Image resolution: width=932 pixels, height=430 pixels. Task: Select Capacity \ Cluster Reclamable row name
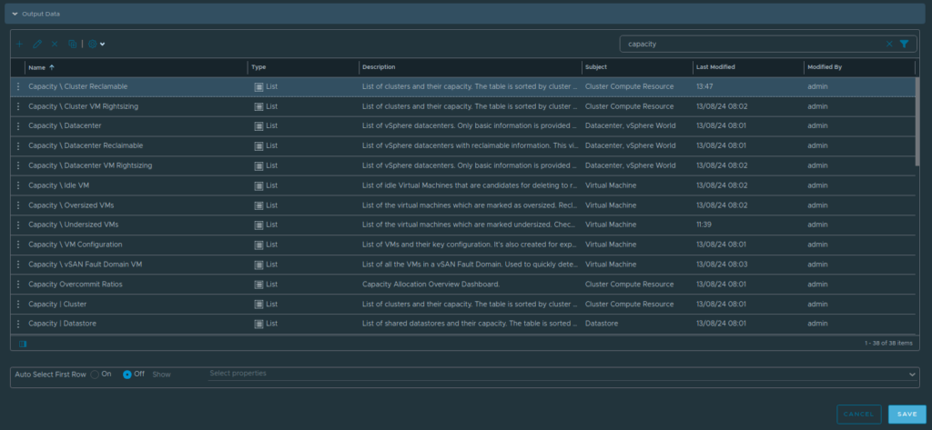tap(78, 86)
